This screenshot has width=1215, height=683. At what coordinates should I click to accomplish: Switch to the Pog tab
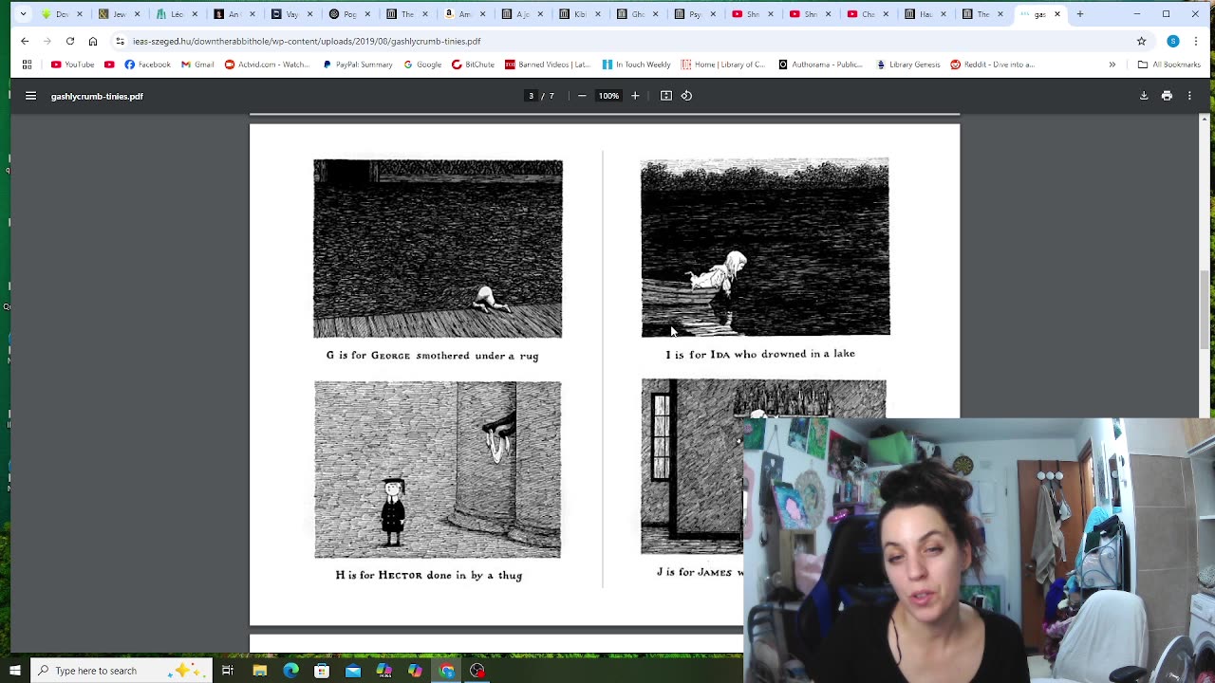click(348, 14)
